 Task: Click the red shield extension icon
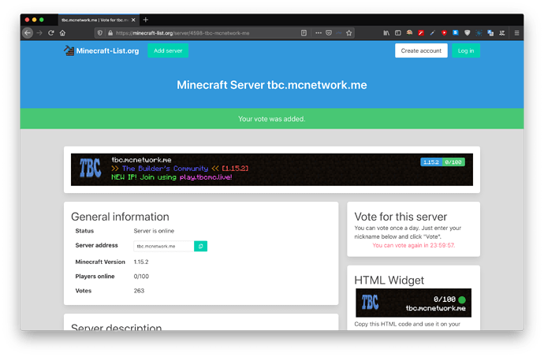click(444, 33)
